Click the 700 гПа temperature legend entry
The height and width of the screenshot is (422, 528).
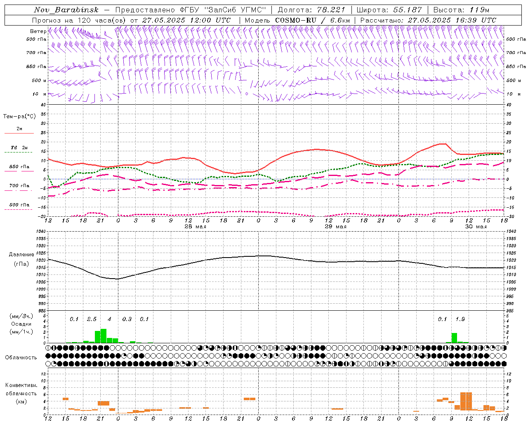[19, 186]
